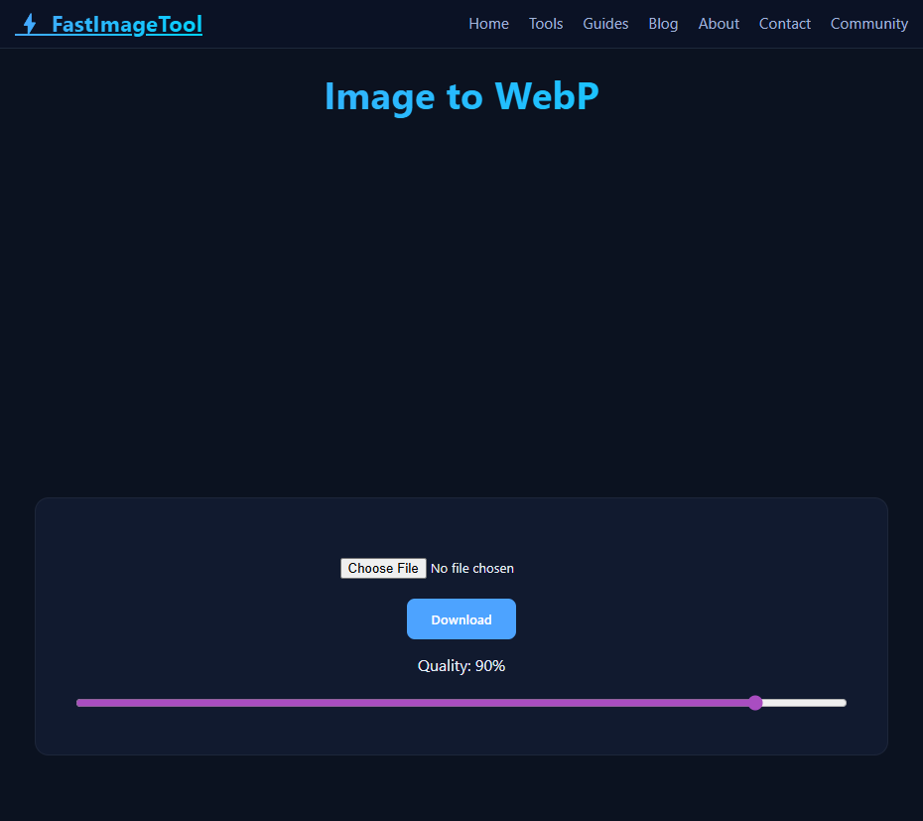Click the 'No file chosen' text

tap(472, 568)
